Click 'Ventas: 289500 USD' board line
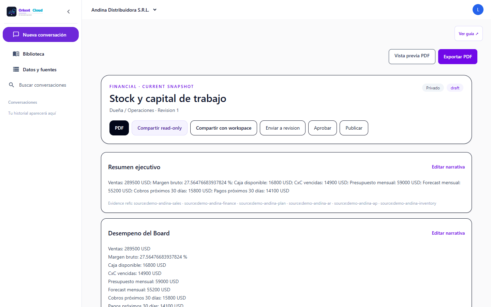 [129, 249]
